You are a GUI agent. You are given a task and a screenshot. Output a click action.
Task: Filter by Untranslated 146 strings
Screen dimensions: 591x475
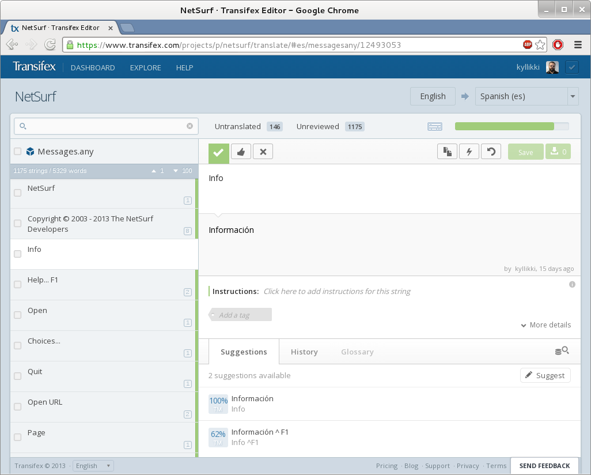(248, 127)
